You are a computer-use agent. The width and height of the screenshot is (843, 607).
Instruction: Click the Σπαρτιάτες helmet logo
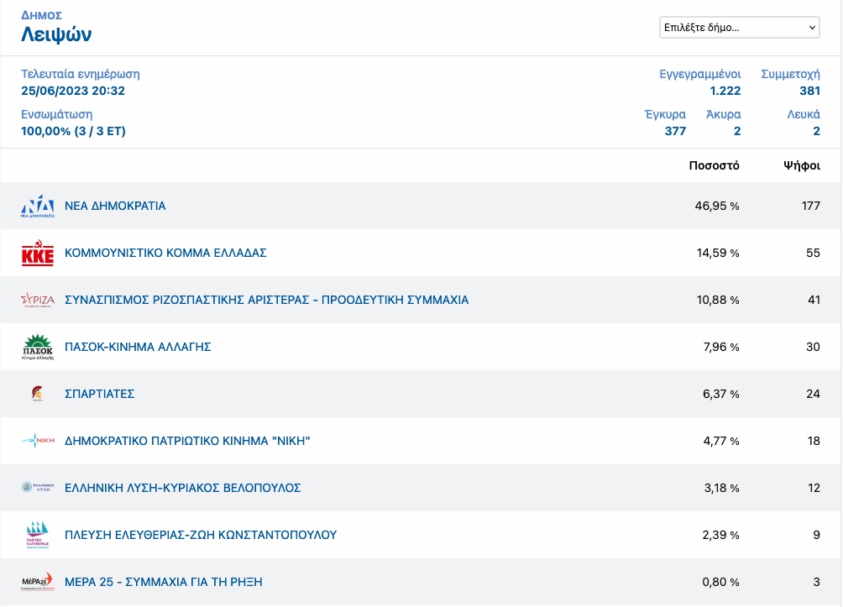[x=37, y=394]
